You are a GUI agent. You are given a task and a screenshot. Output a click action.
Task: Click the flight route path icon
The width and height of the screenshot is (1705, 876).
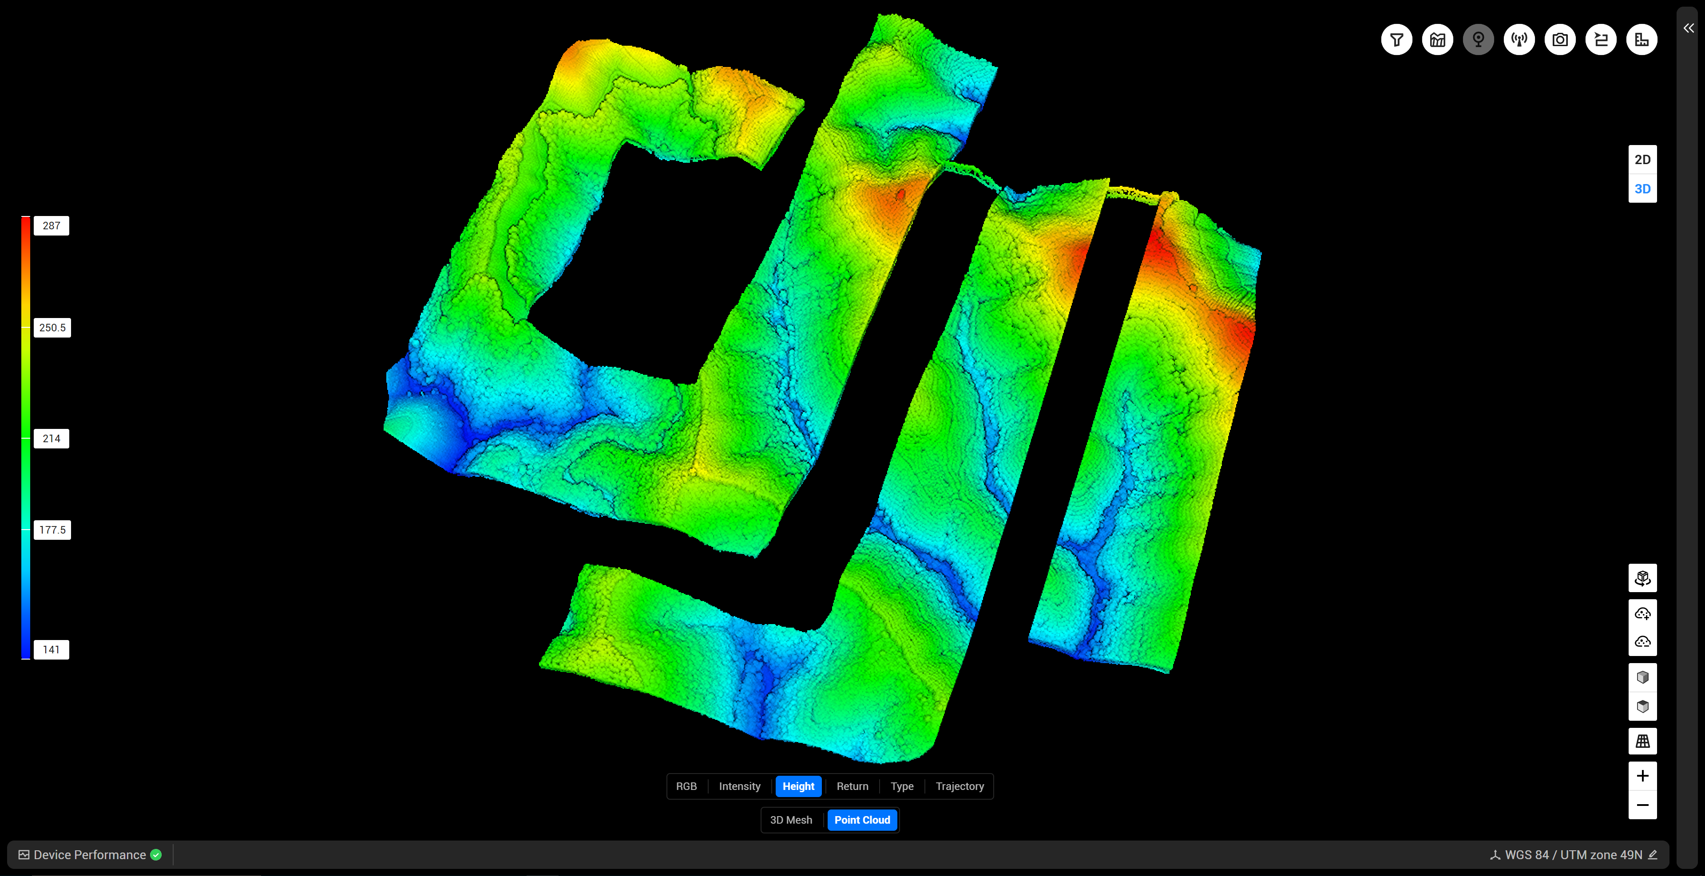[1600, 39]
